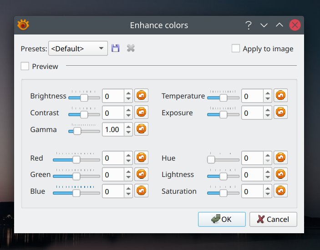The height and width of the screenshot is (250, 320).
Task: Decrease Exposure value with down arrow
Action: [268, 116]
